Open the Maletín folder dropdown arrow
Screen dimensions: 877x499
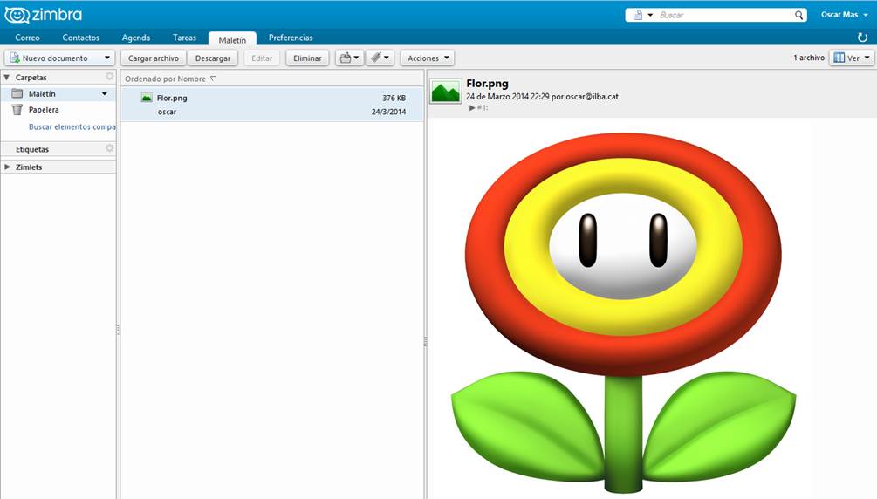coord(105,94)
